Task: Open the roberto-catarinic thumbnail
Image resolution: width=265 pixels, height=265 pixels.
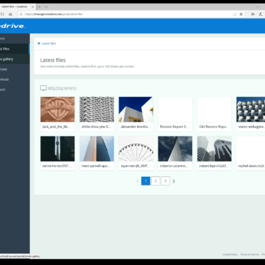Action: 175,148
